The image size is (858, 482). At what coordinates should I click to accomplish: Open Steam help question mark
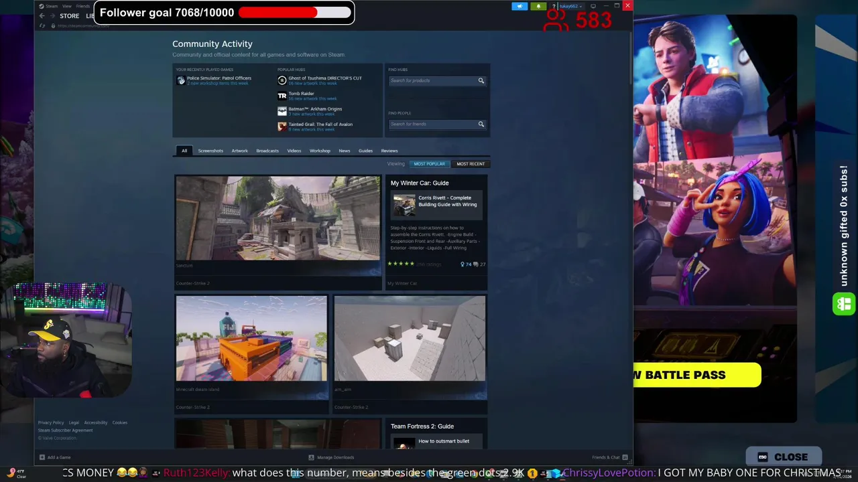click(x=554, y=6)
